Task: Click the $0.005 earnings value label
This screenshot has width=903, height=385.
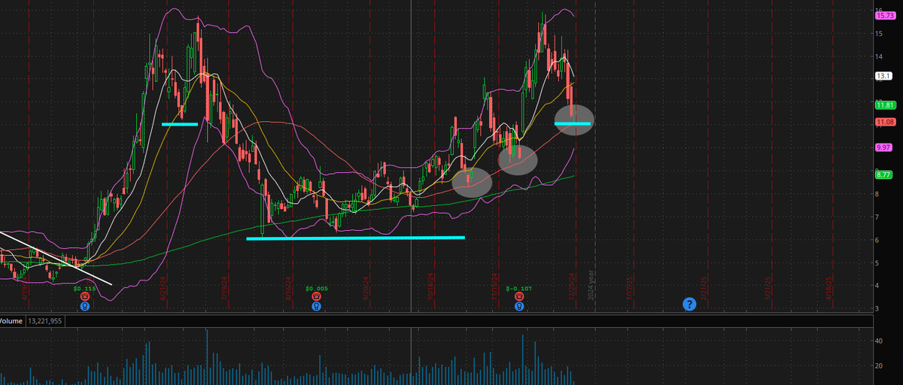Action: 317,288
